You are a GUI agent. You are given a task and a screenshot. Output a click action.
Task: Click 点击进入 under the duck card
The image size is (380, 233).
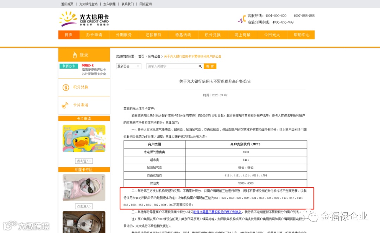tap(84, 161)
